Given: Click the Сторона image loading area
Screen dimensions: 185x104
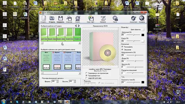Looking at the screenshot, I should [x=68, y=58].
